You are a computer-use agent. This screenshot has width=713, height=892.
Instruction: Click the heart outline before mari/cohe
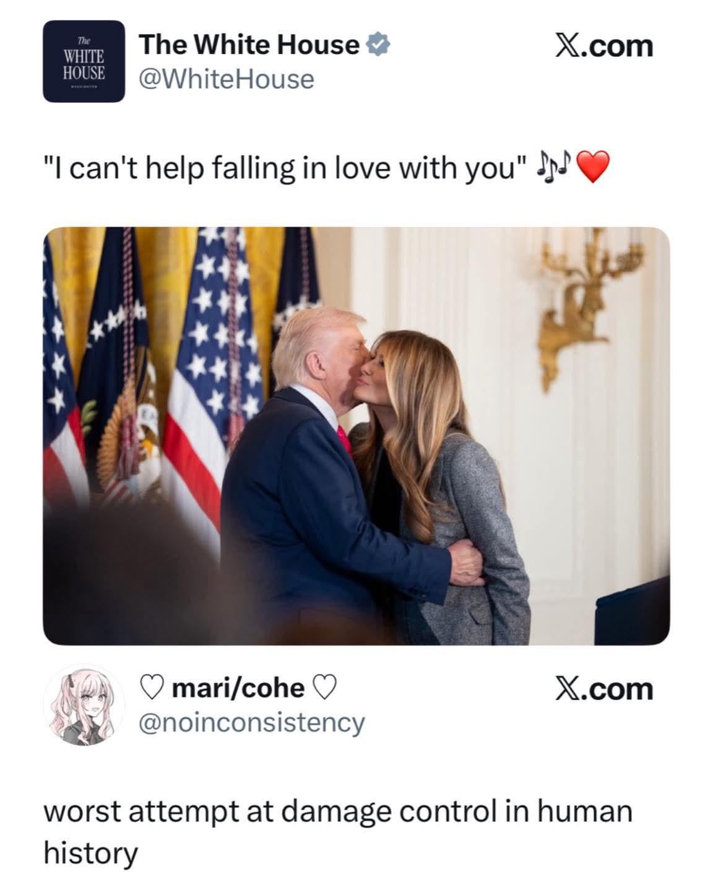(x=152, y=687)
